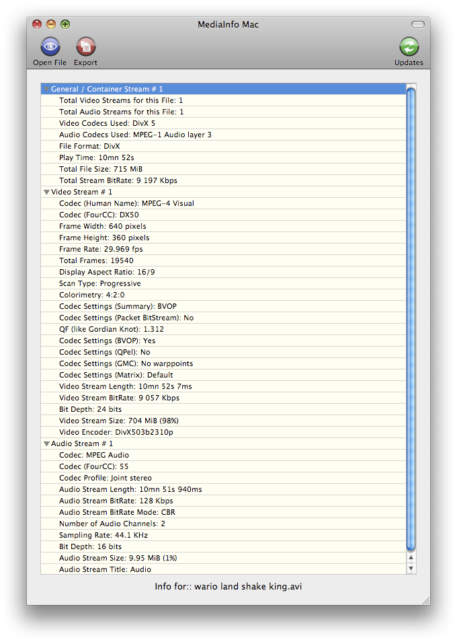
Task: Select row Audio Stream Length: 10mn 51s 940ms
Action: [223, 490]
